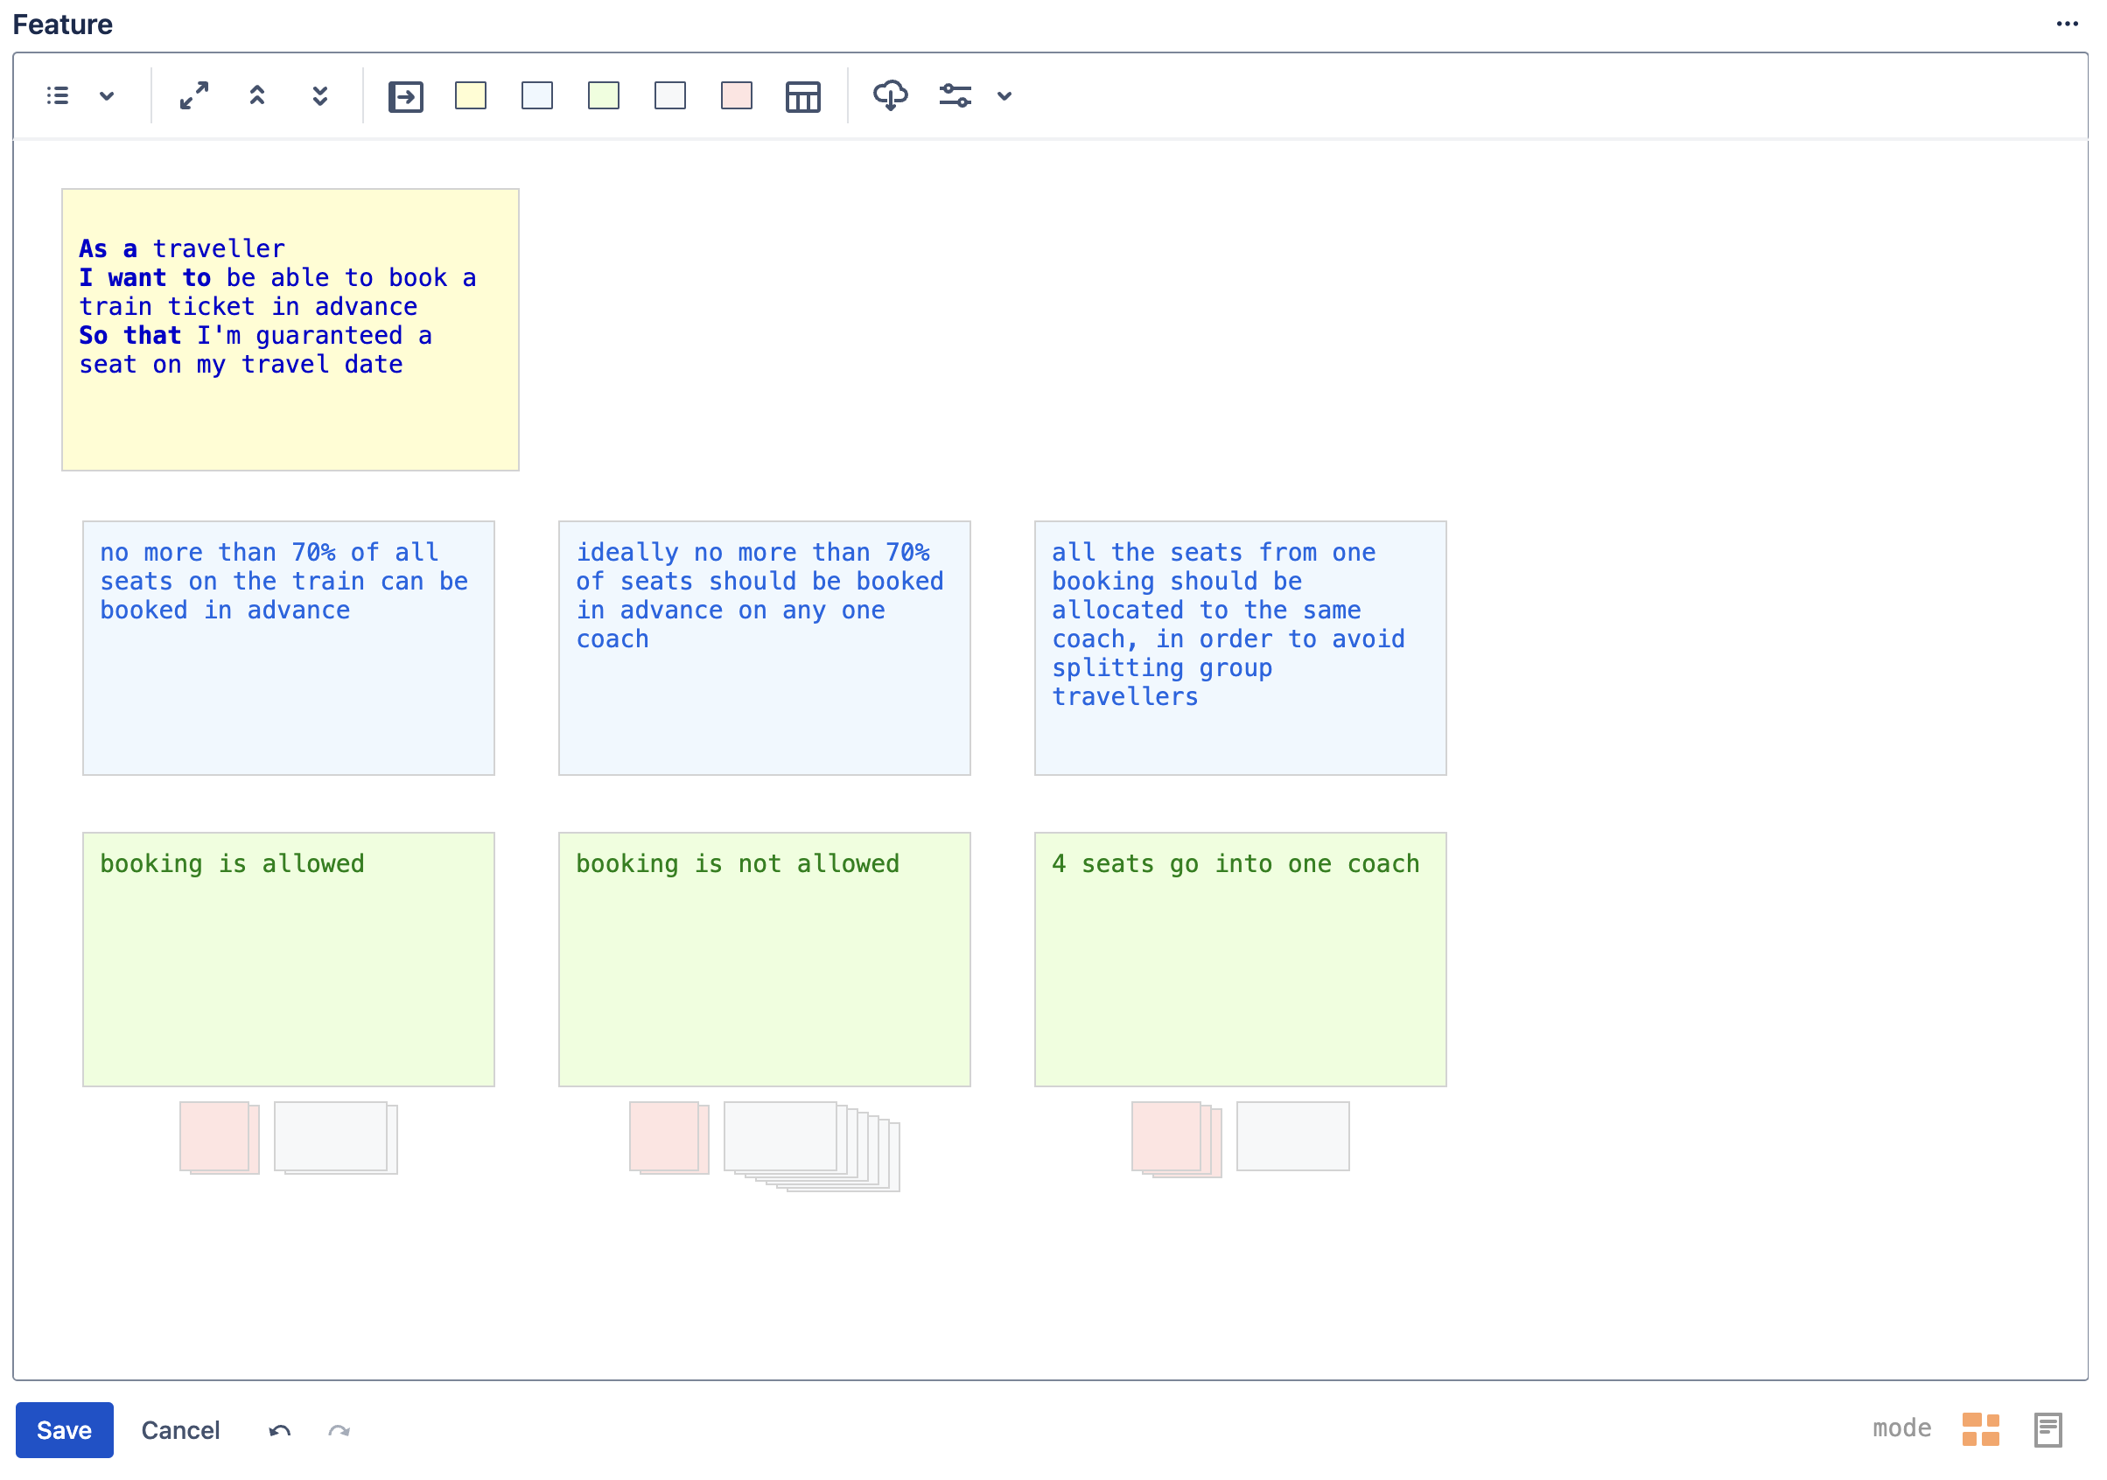This screenshot has height=1480, width=2107.
Task: Add a grey card from toolbar
Action: coord(670,95)
